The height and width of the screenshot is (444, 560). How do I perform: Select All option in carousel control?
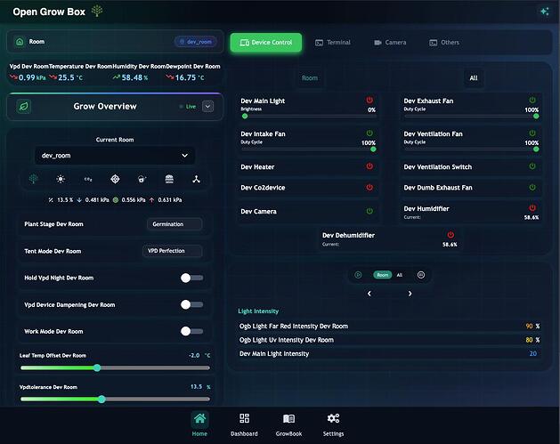pyautogui.click(x=400, y=275)
